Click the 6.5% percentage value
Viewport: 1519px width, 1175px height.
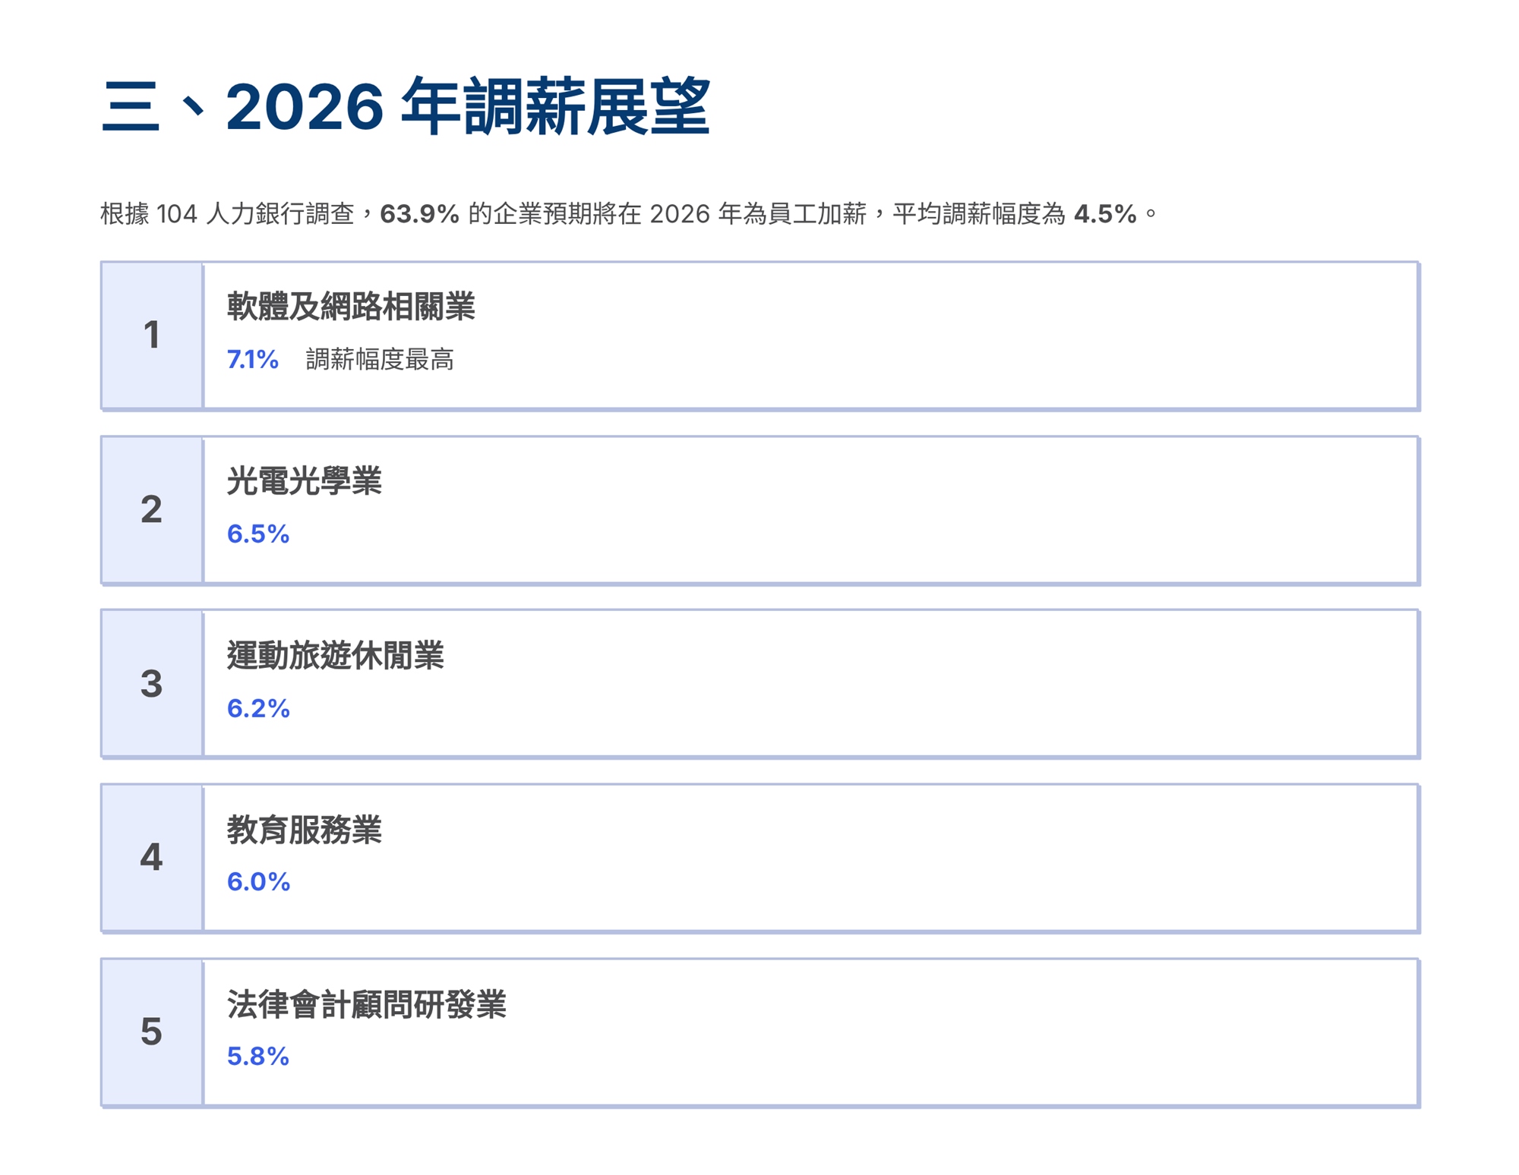pos(258,534)
